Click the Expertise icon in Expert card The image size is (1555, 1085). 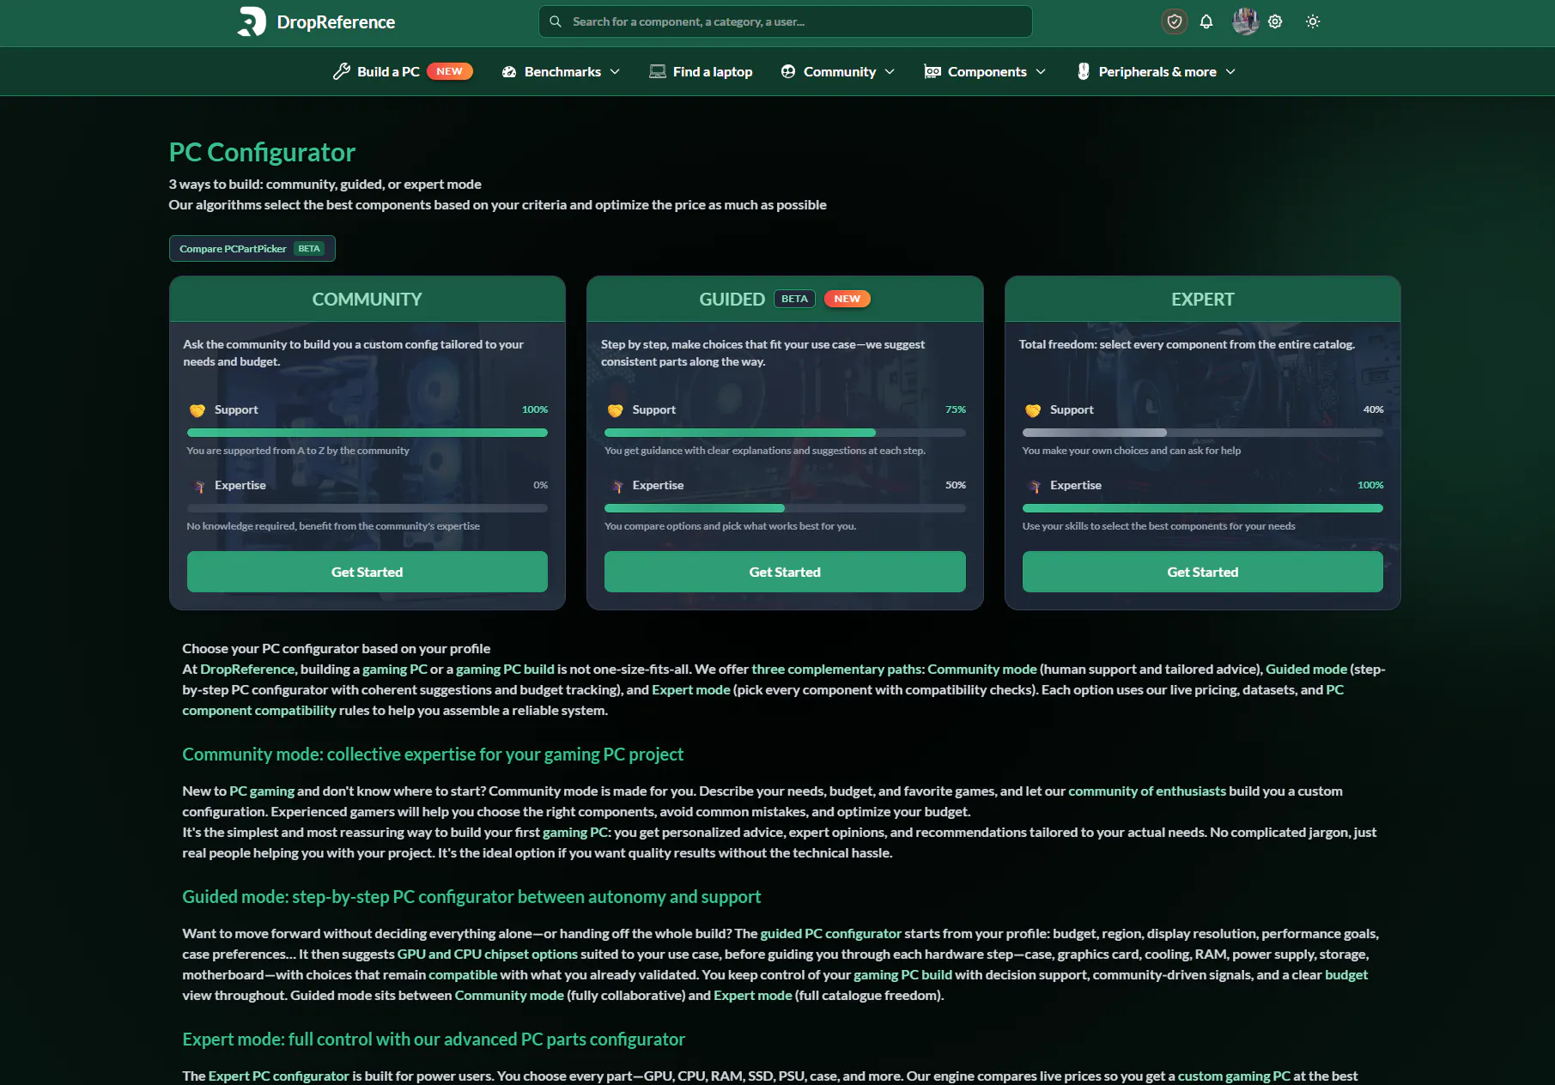pyautogui.click(x=1035, y=486)
